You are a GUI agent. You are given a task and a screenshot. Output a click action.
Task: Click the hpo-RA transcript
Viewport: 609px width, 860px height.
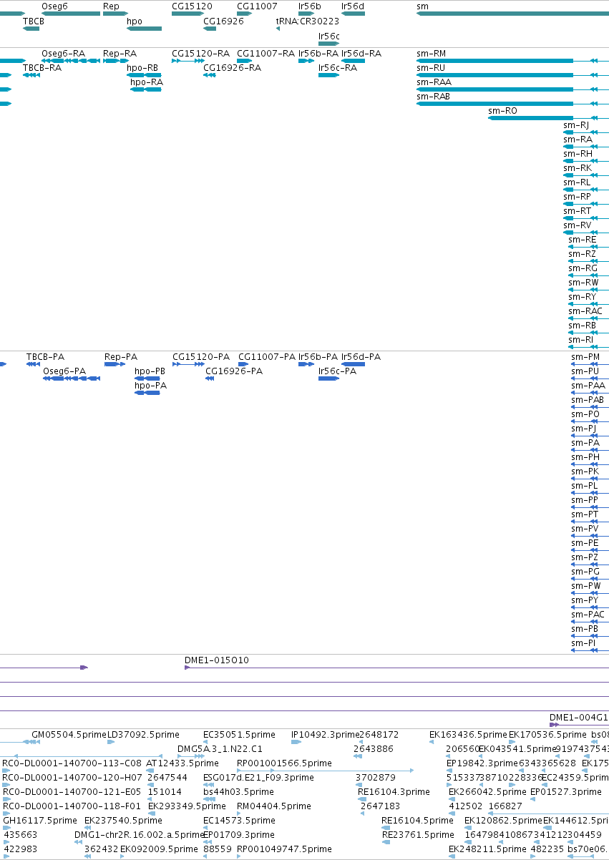click(x=146, y=89)
